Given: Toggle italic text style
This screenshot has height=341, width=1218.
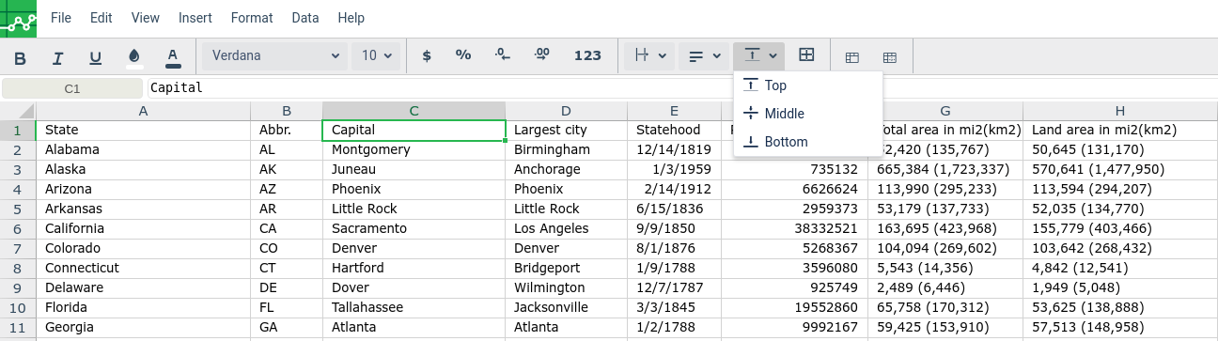Looking at the screenshot, I should 58,56.
